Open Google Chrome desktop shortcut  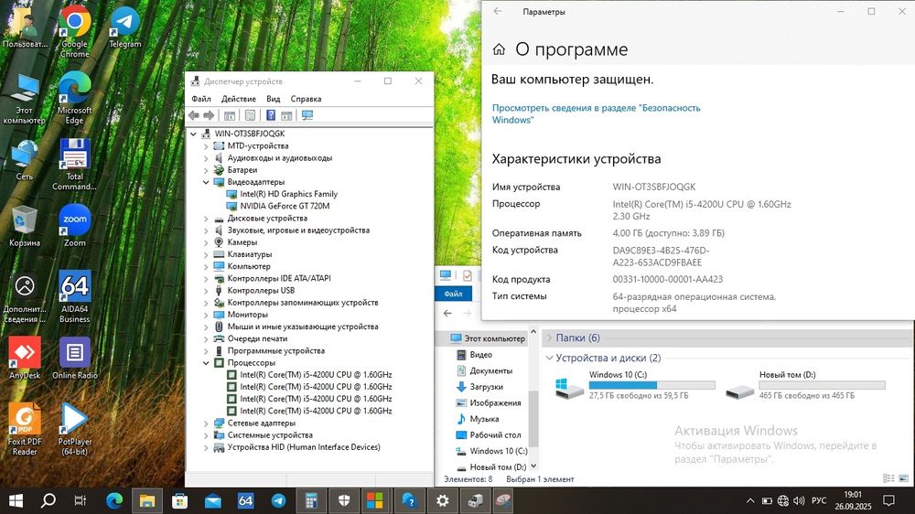(x=74, y=30)
